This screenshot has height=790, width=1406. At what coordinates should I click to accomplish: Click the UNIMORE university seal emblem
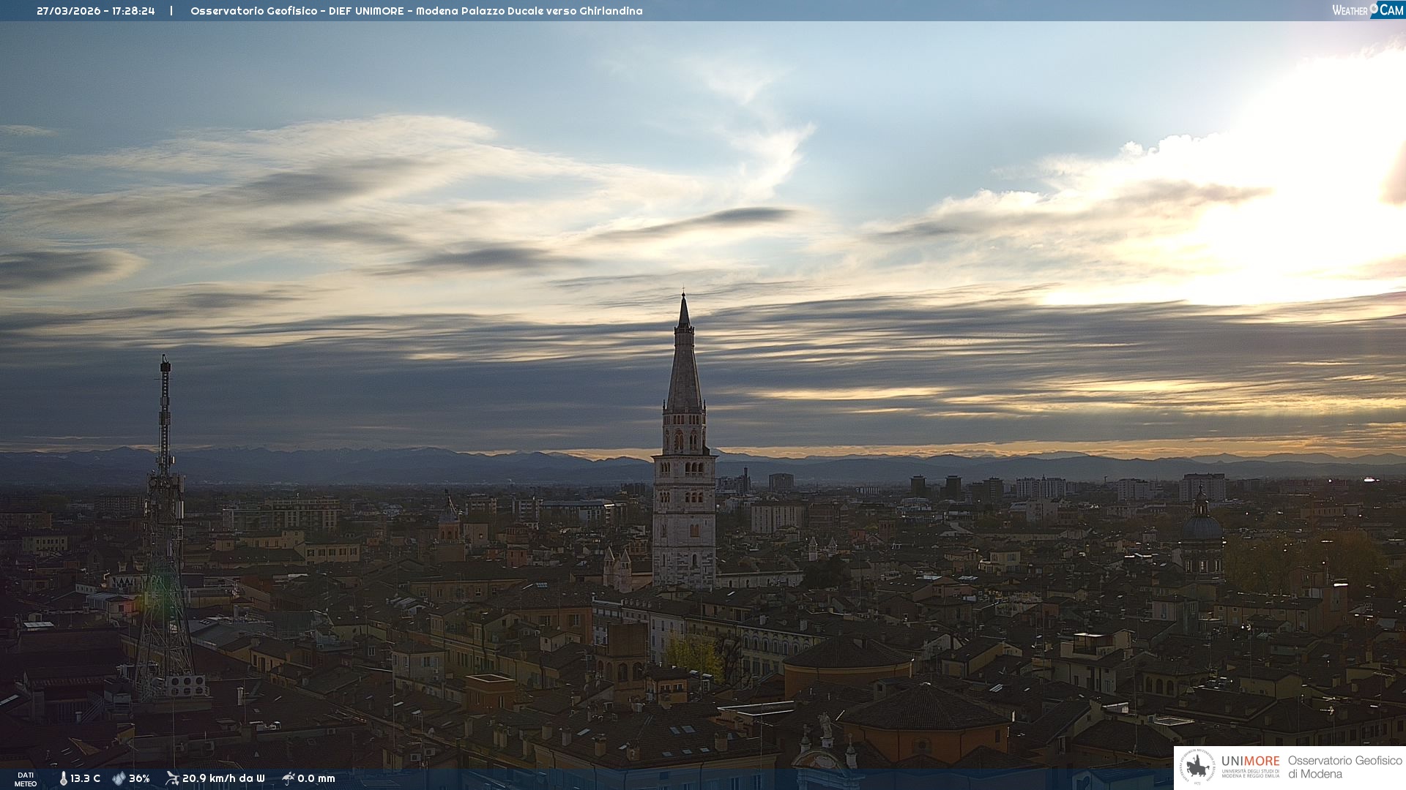point(1197,767)
